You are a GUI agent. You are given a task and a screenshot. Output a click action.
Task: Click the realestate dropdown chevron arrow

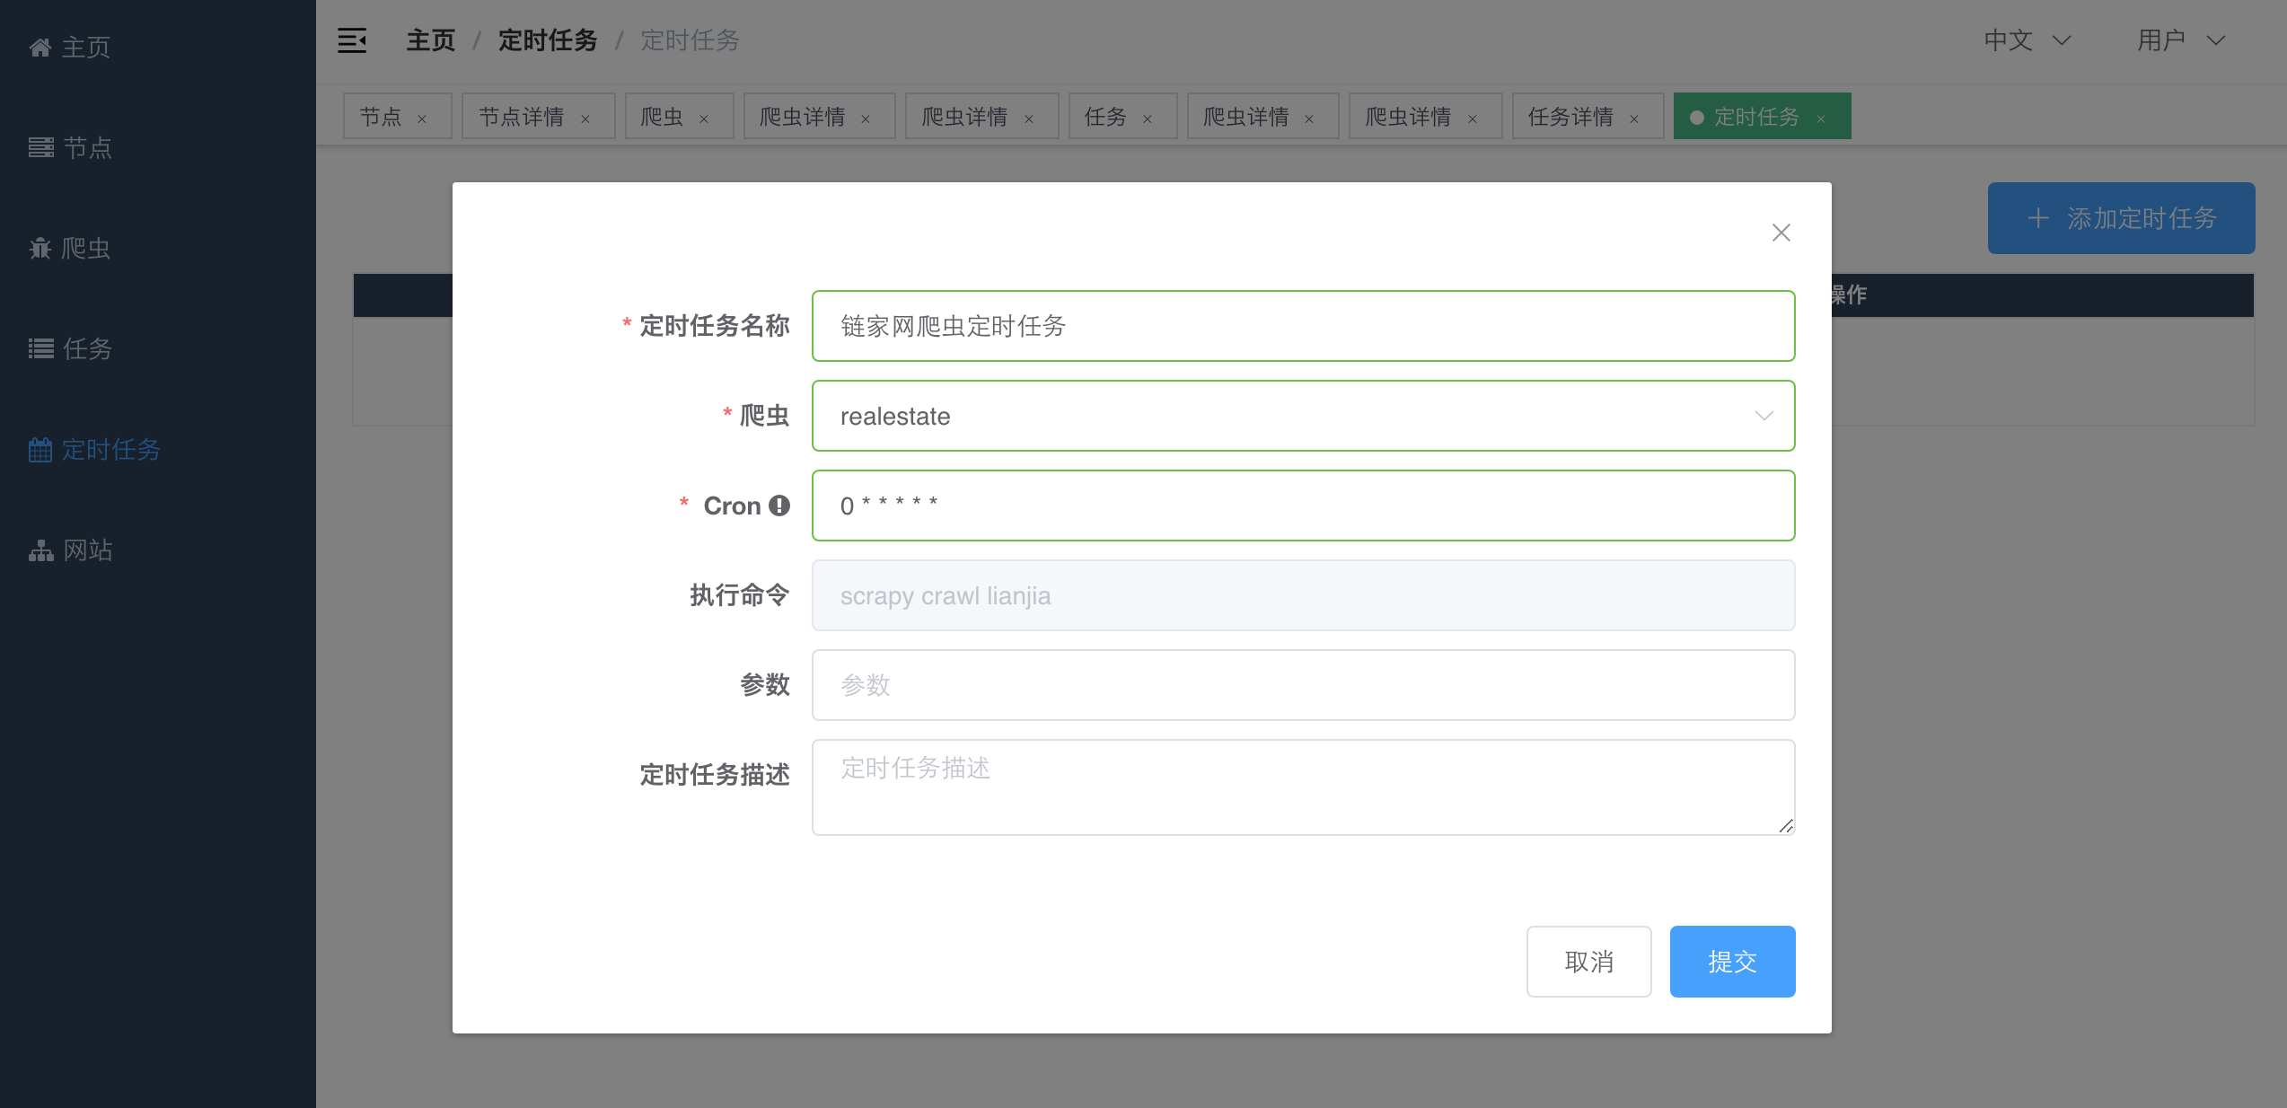click(x=1764, y=416)
